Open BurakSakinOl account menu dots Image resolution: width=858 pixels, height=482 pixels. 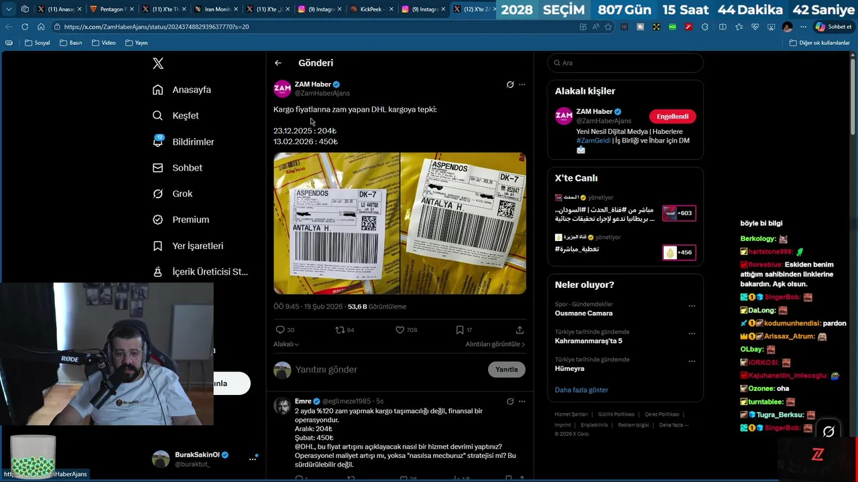pyautogui.click(x=253, y=459)
